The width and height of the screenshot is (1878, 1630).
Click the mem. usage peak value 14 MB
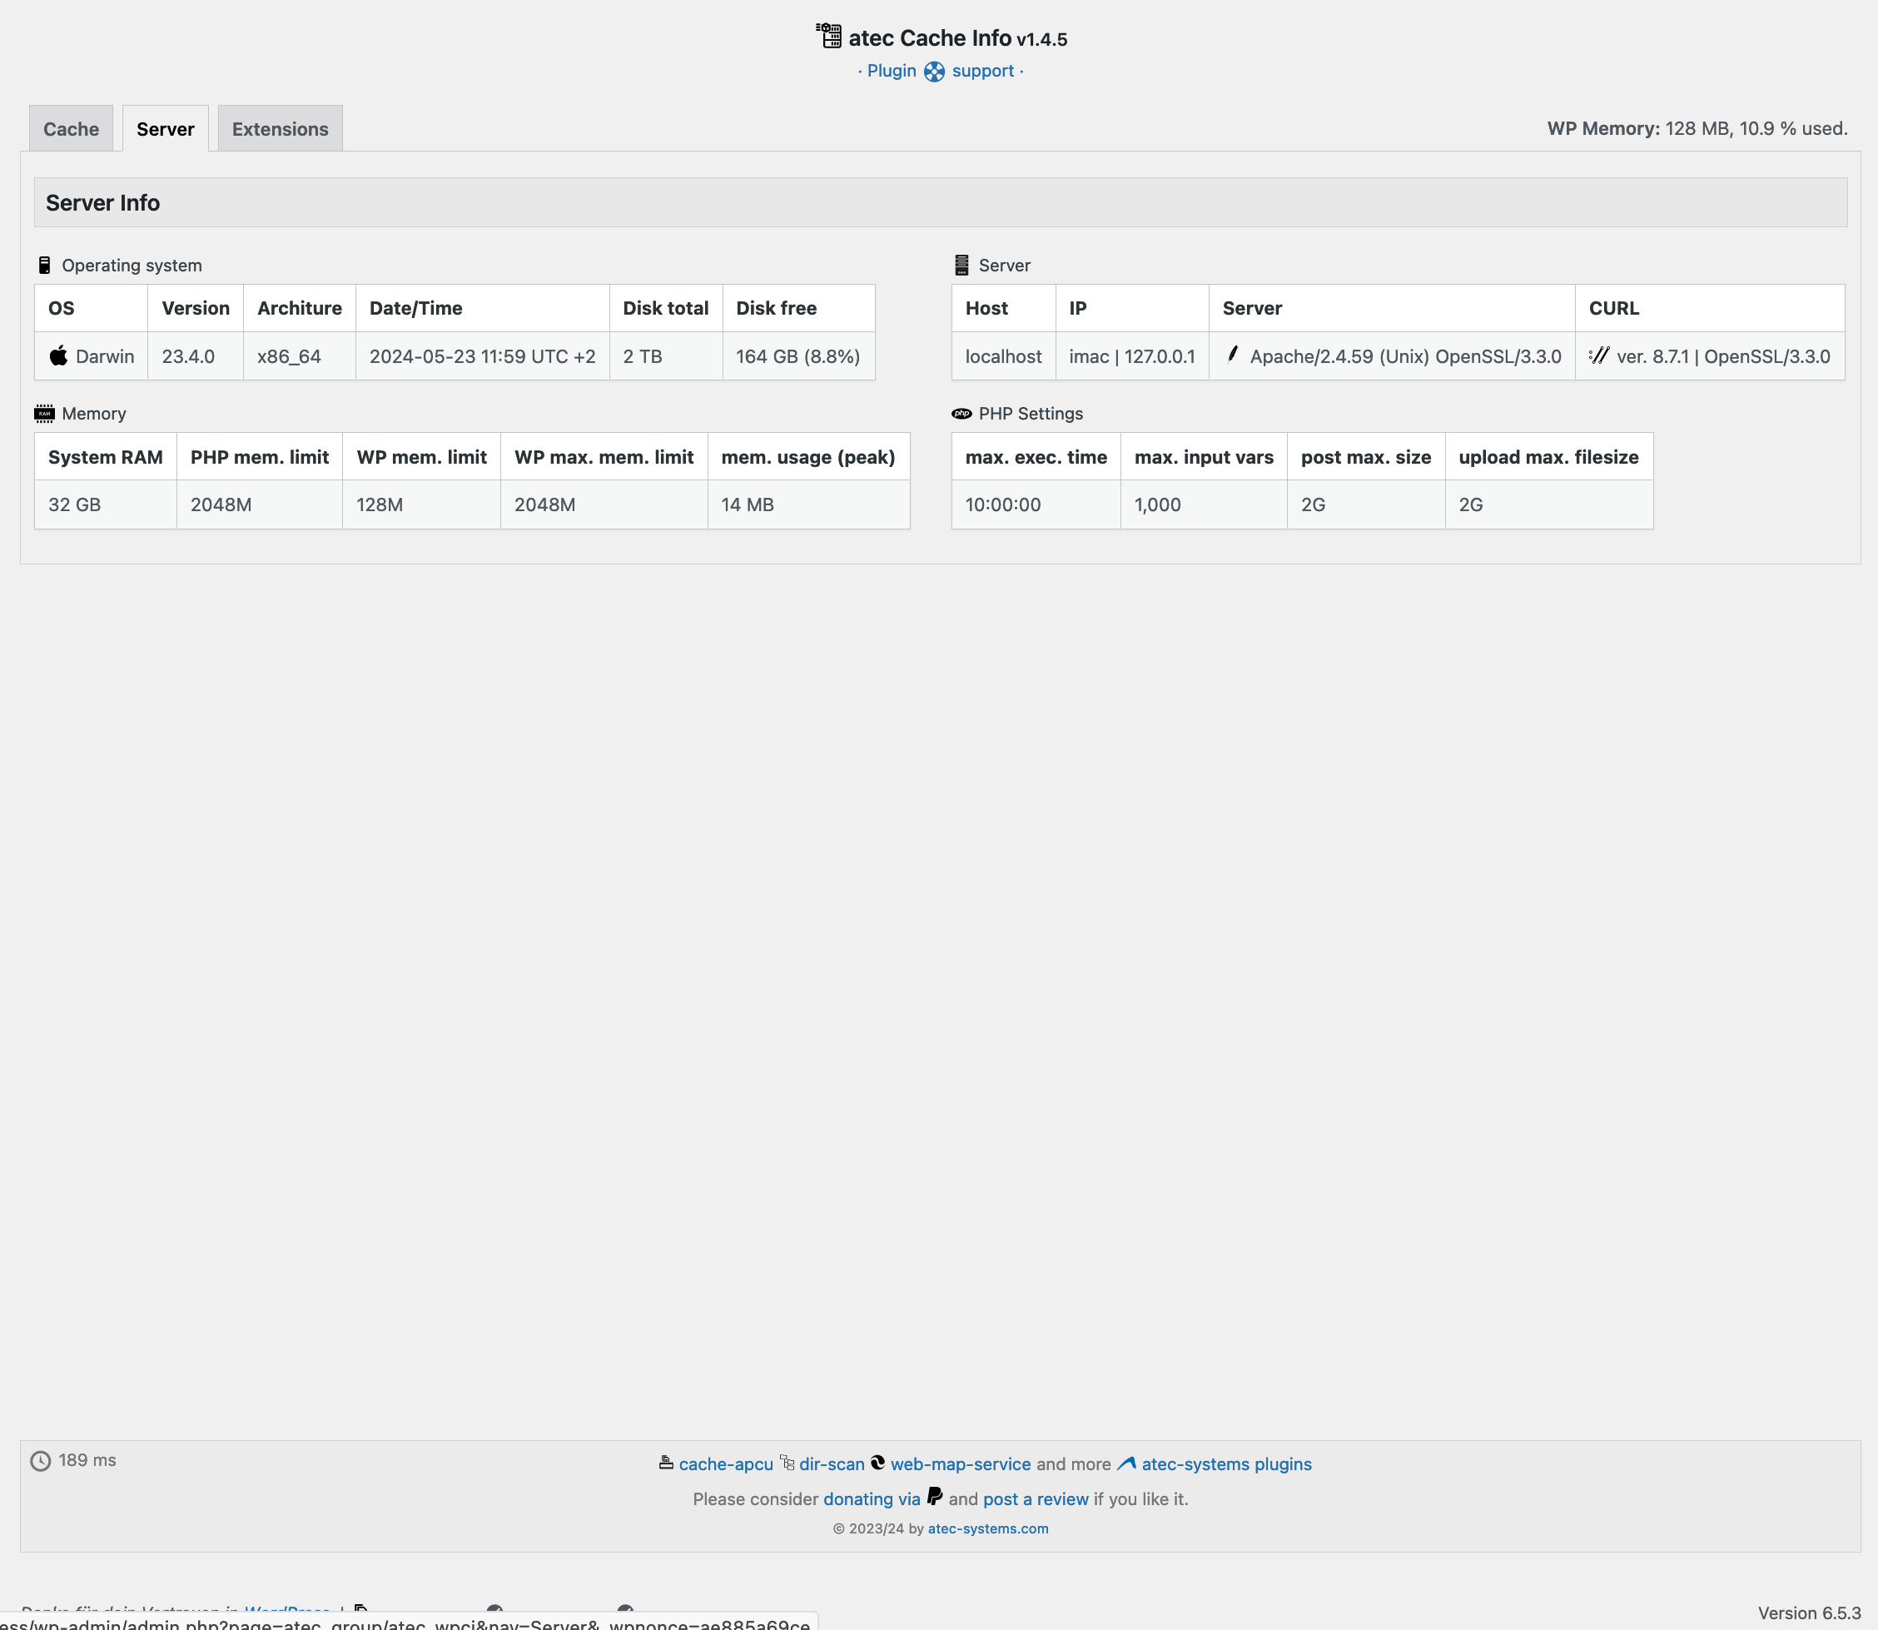tap(748, 504)
